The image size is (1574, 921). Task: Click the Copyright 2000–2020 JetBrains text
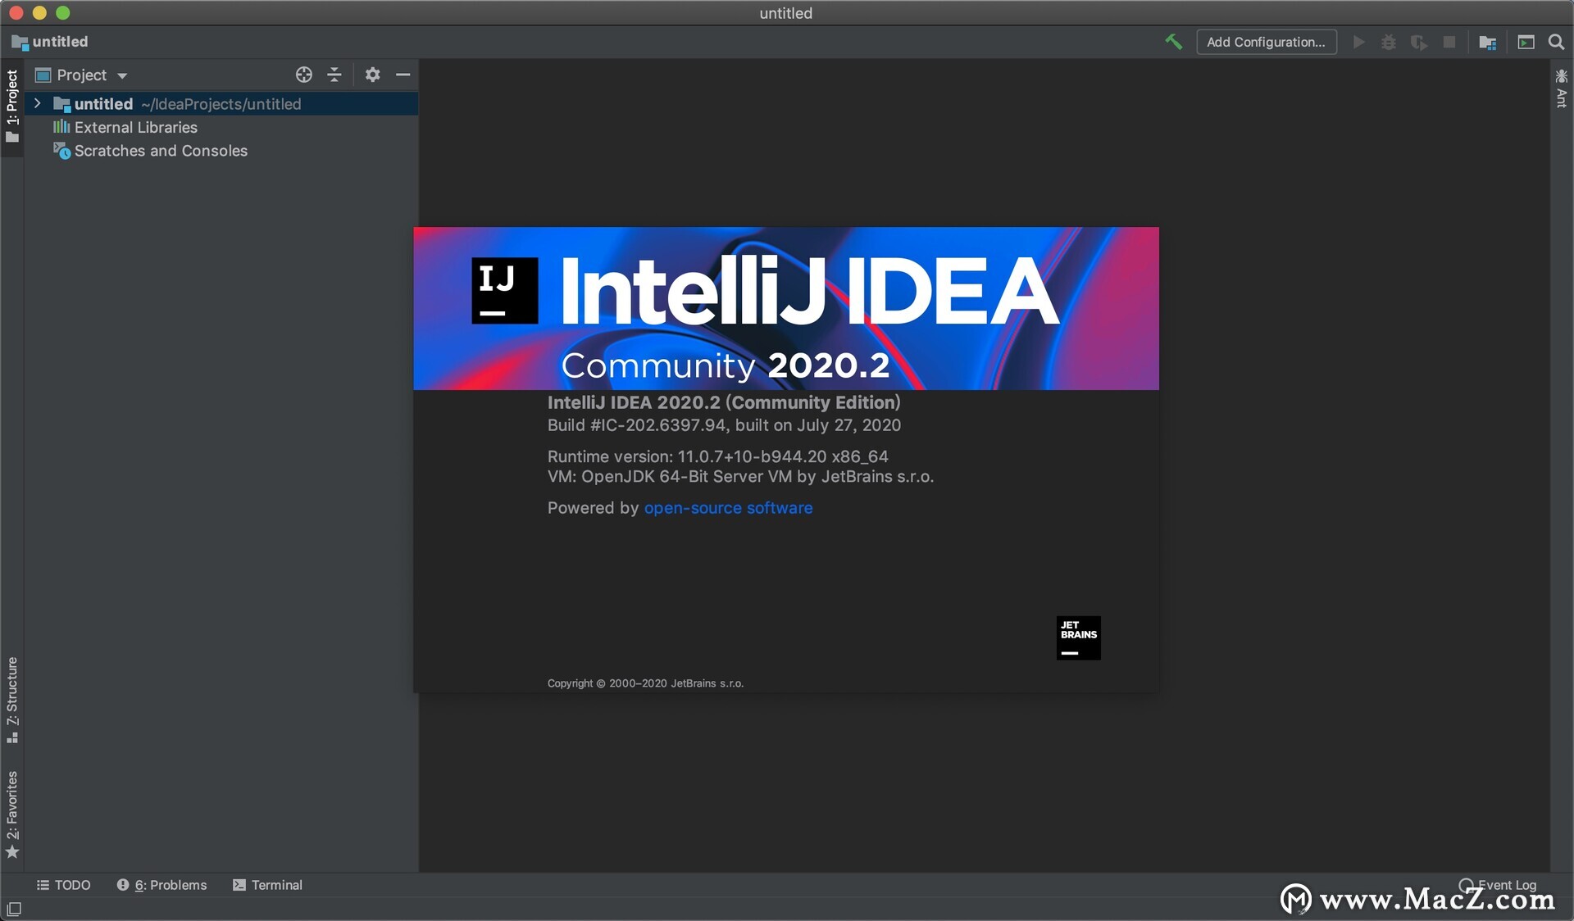(x=645, y=683)
